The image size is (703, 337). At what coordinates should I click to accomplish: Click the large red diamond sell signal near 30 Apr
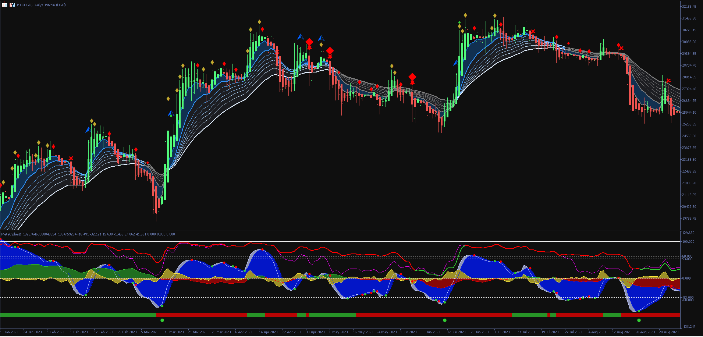pyautogui.click(x=309, y=42)
